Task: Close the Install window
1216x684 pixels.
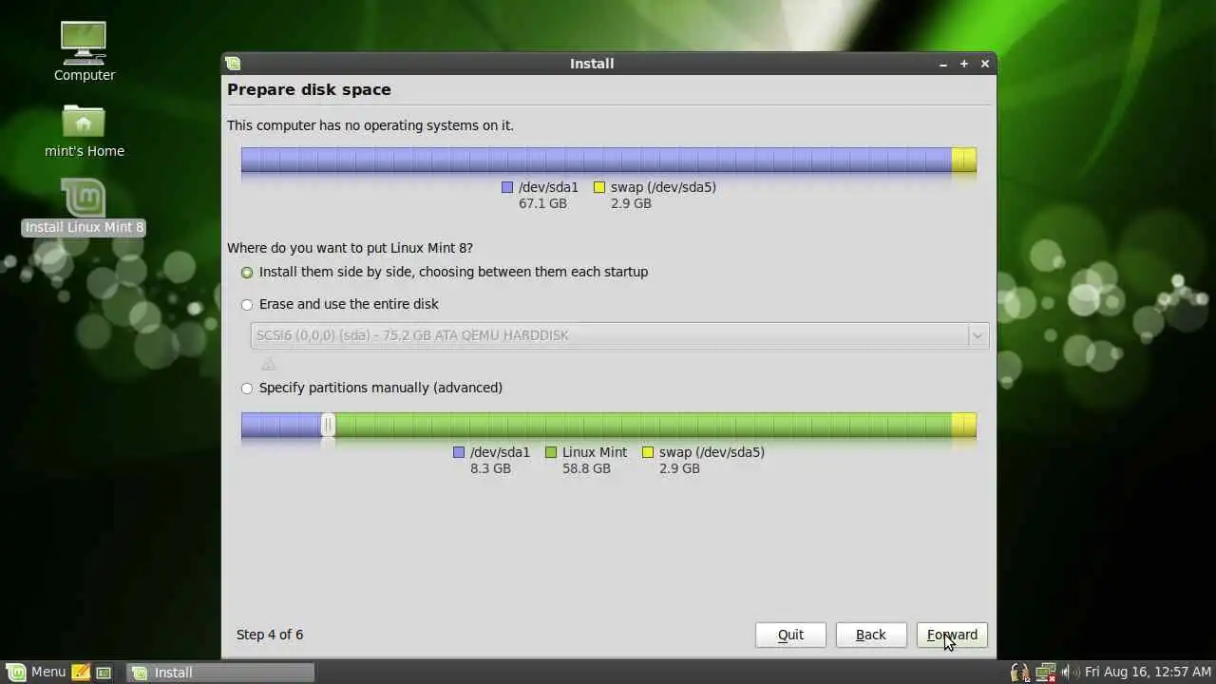Action: click(x=984, y=64)
